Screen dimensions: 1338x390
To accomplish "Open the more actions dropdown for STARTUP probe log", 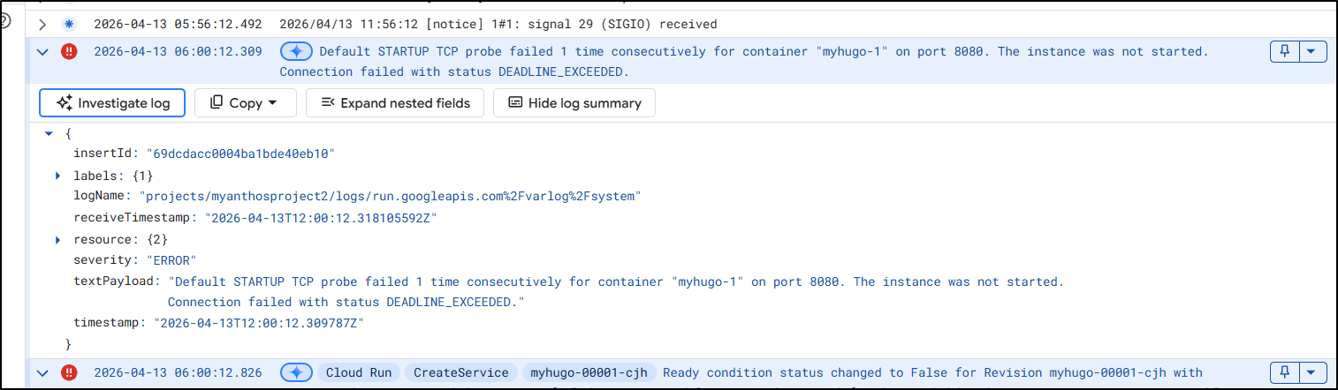I will pyautogui.click(x=1311, y=51).
